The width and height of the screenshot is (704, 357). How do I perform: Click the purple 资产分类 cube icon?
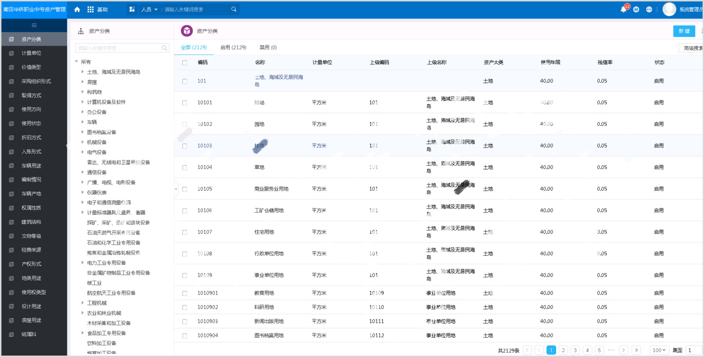click(x=187, y=31)
